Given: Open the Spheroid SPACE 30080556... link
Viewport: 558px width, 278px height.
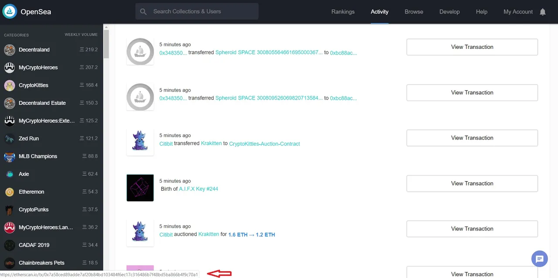Looking at the screenshot, I should click(x=269, y=52).
